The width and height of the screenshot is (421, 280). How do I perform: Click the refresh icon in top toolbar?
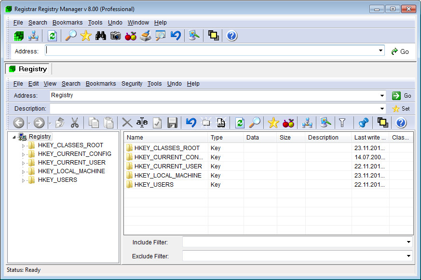click(53, 36)
